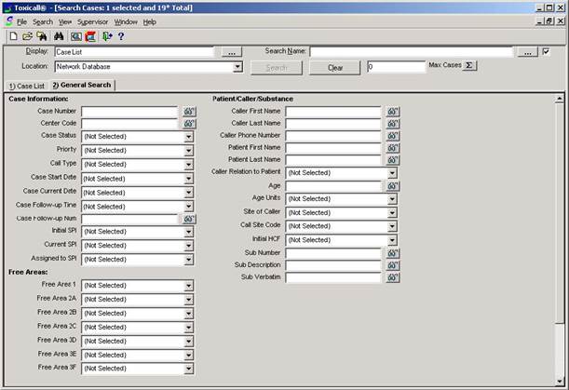569x390 pixels.
Task: Click the vertical scrollbar thumb
Action: tap(559, 212)
